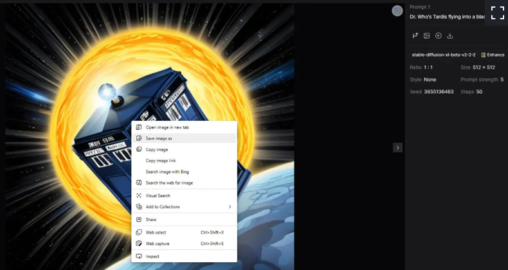The height and width of the screenshot is (270, 508).
Task: Choose Save image as
Action: click(x=184, y=138)
